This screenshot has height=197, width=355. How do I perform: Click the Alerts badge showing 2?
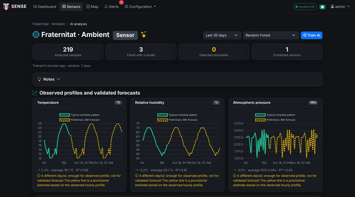tap(121, 2)
